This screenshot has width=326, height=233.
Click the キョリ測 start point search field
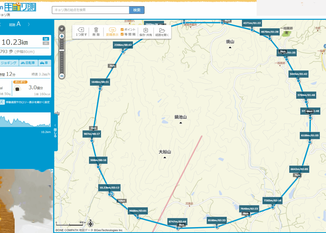point(90,10)
